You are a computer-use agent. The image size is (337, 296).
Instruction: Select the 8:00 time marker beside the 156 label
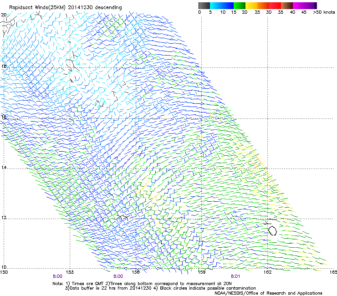click(118, 276)
